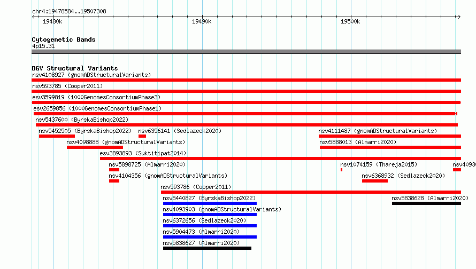This screenshot has width=476, height=269.
Task: Open nsv4111487 gnomADStructuralVariants label
Action: pyautogui.click(x=378, y=131)
